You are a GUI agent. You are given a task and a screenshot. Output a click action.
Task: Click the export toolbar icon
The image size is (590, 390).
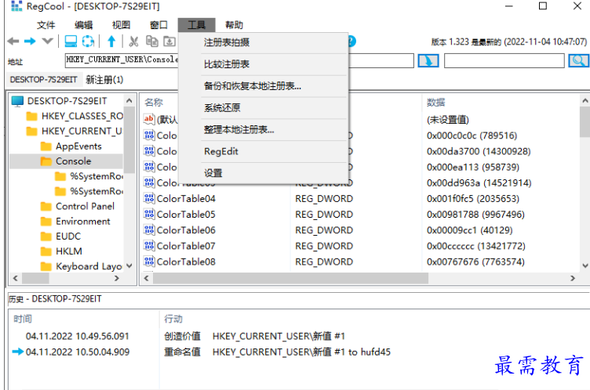tap(169, 41)
